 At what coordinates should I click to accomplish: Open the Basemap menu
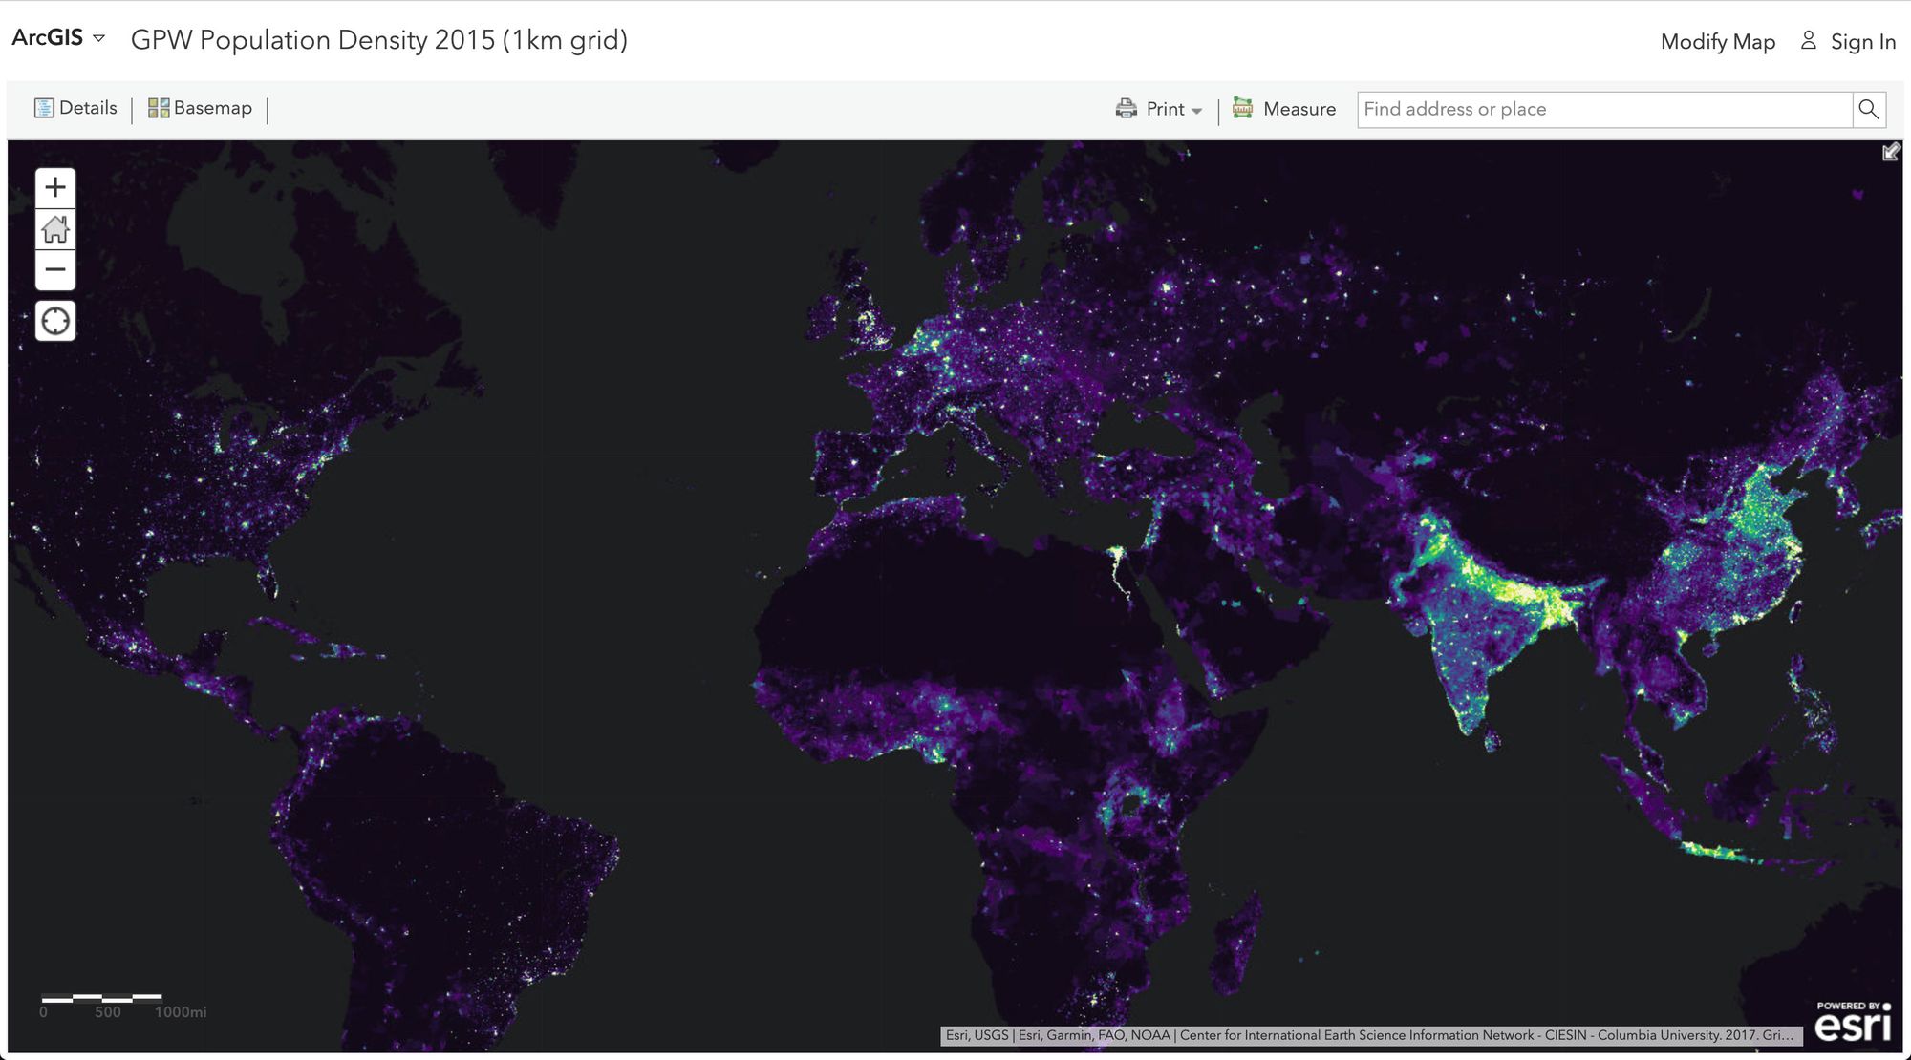click(x=212, y=108)
